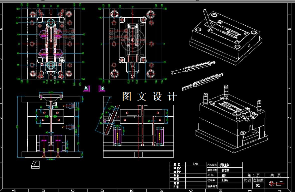Click the projection symbol in the title block
Image resolution: width=295 pixels, height=192 pixels.
[x=276, y=183]
